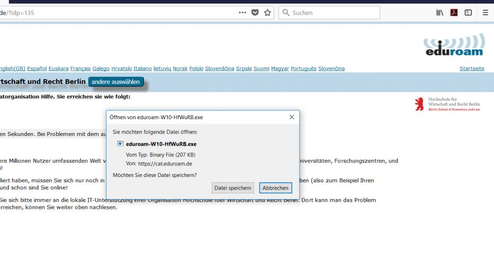The image size is (494, 258).
Task: Click the HWR Berlin bear logo
Action: 448,104
